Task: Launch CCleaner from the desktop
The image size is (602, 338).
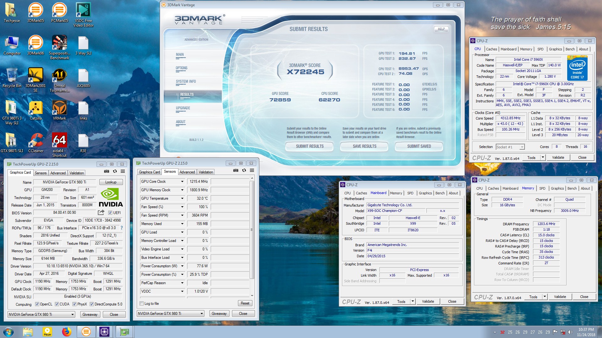Action: (x=35, y=143)
